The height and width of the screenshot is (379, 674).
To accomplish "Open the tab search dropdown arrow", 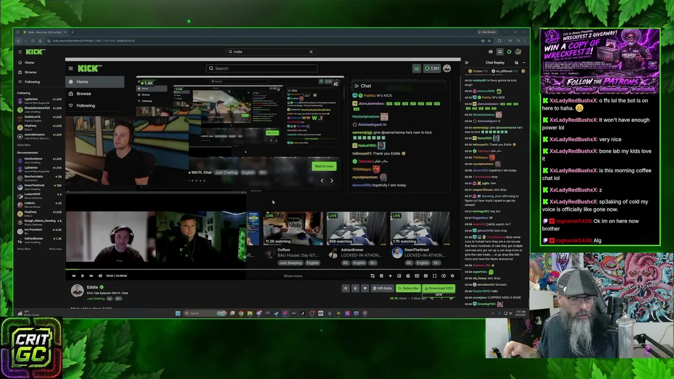I will (18, 32).
